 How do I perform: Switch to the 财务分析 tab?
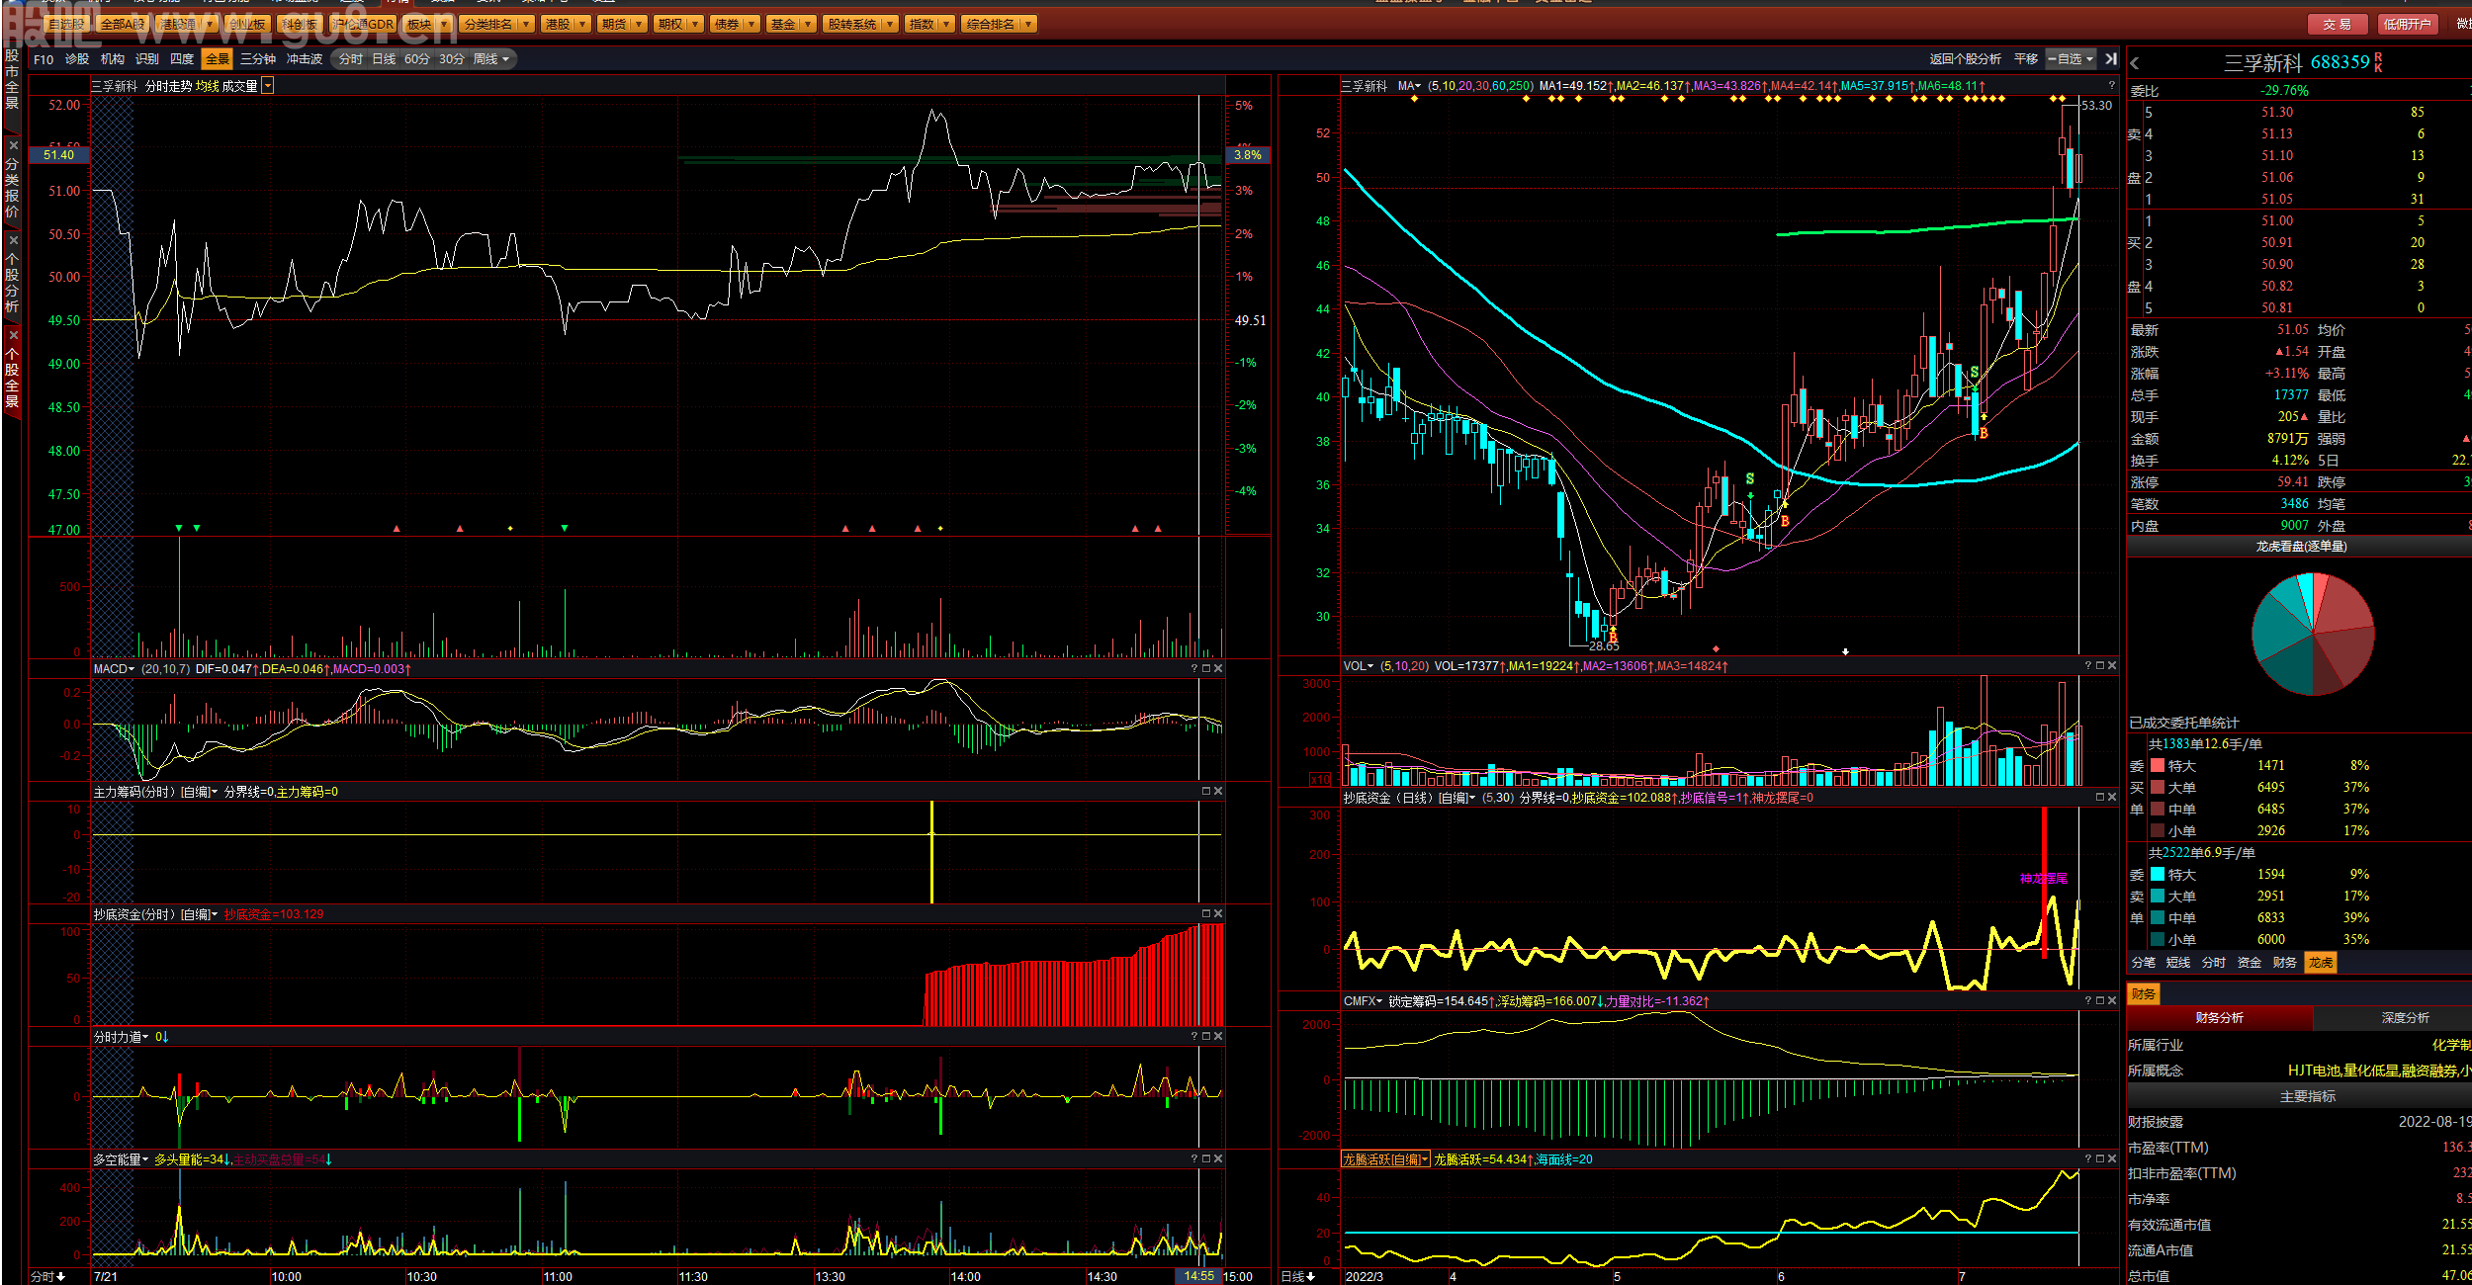click(2220, 1018)
